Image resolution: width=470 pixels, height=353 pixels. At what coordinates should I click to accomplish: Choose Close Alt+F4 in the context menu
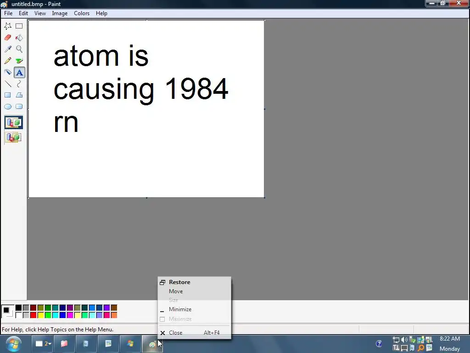(195, 333)
